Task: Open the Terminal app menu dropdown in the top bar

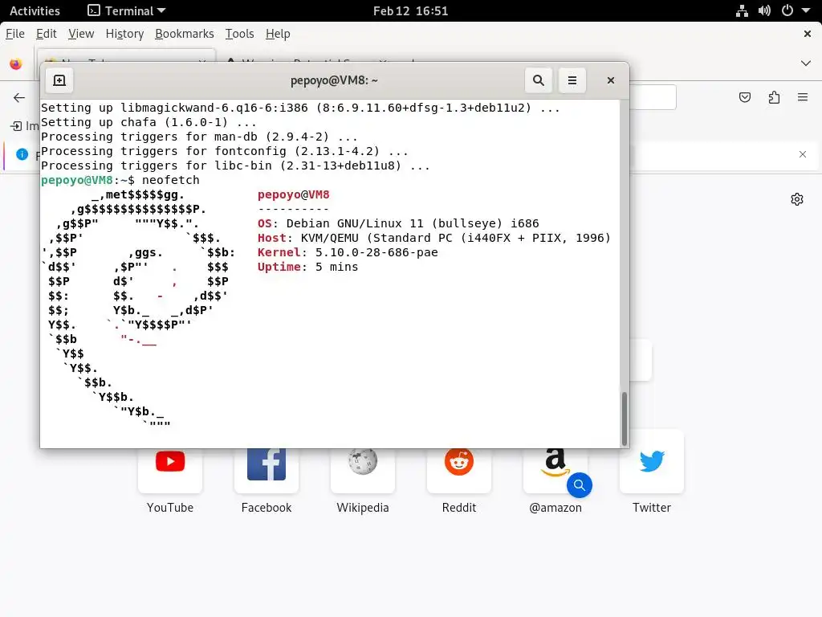Action: (126, 10)
